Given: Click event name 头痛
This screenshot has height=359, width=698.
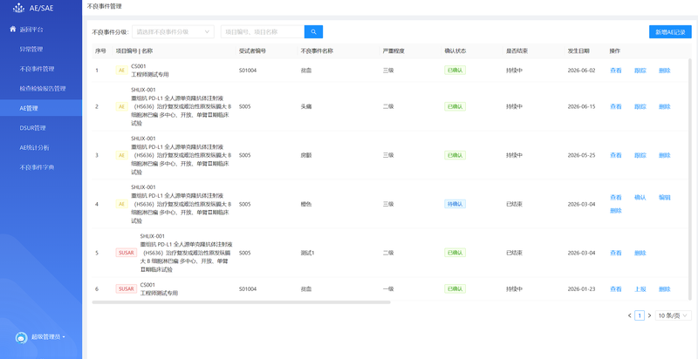Looking at the screenshot, I should click(306, 106).
